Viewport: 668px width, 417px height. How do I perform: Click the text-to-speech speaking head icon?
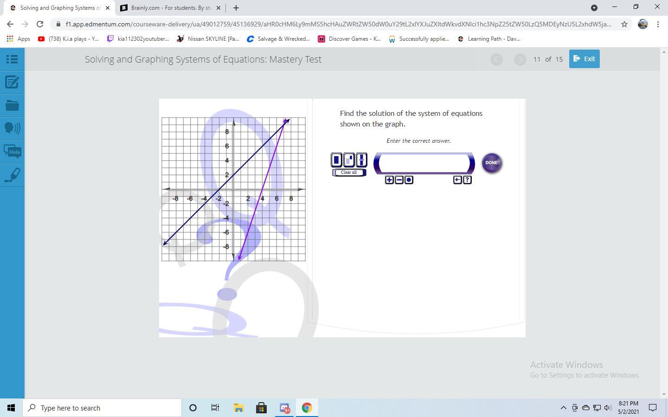tap(12, 128)
